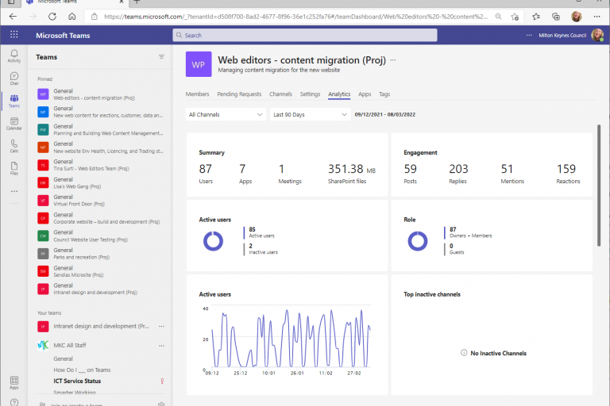Open New web content for elections channel
610x406 pixels.
(x=100, y=112)
